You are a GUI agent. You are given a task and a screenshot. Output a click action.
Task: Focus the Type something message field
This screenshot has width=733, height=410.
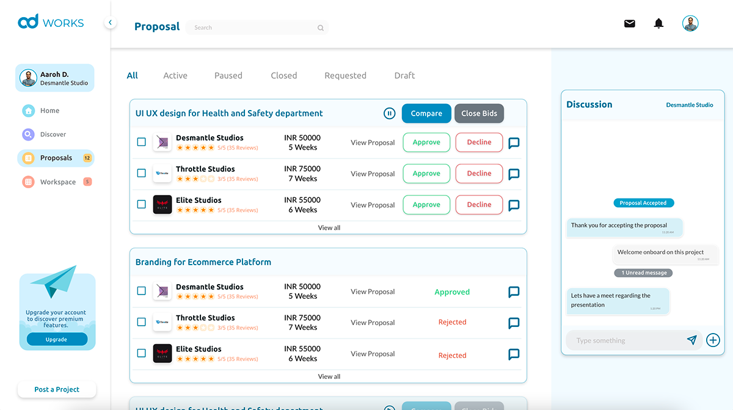pos(633,340)
